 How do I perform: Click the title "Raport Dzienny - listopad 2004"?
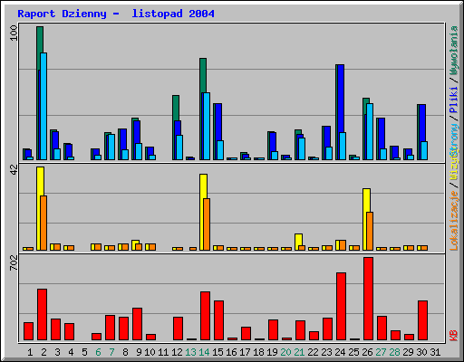[x=116, y=14]
